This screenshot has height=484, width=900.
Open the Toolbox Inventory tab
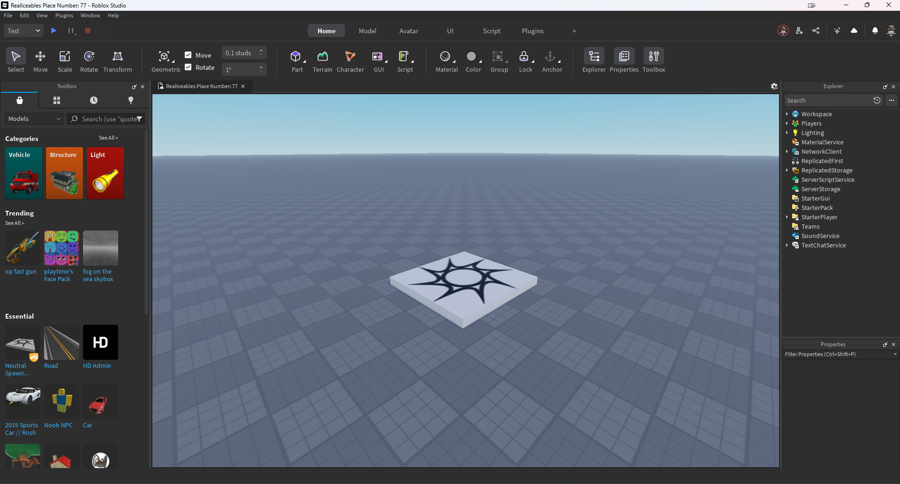pyautogui.click(x=57, y=100)
